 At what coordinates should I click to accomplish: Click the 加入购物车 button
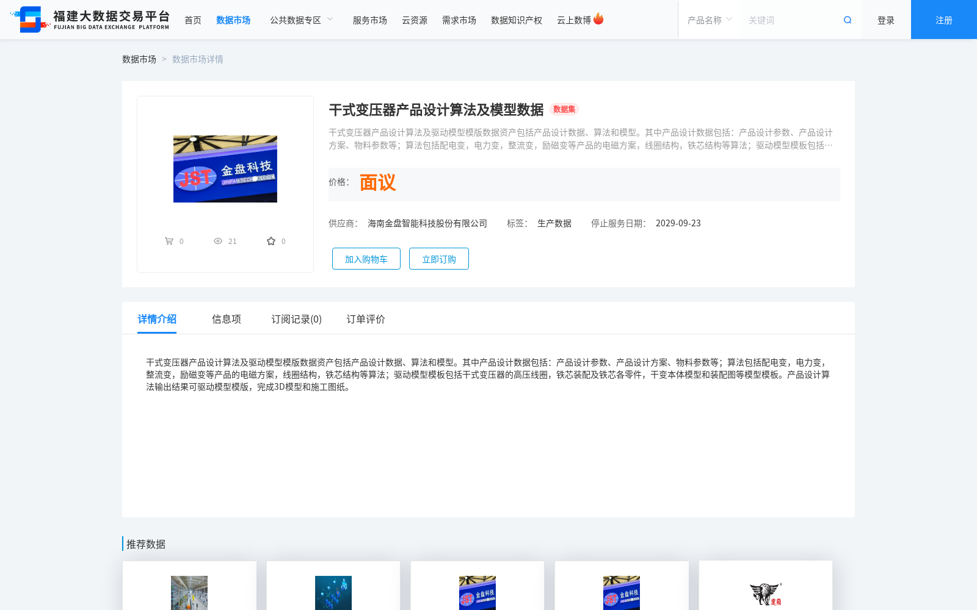click(366, 259)
